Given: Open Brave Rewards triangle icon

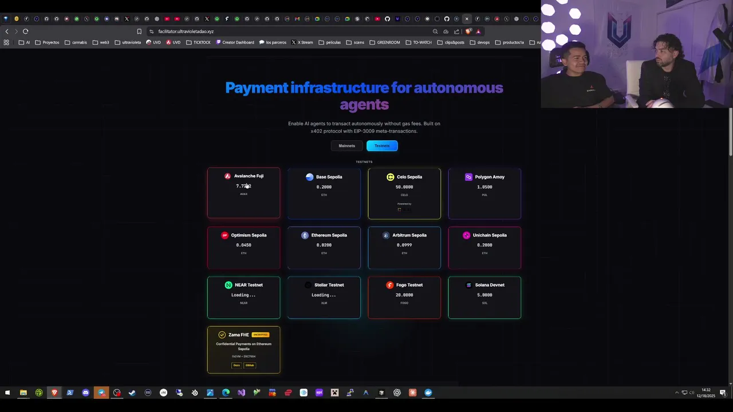Looking at the screenshot, I should point(478,31).
